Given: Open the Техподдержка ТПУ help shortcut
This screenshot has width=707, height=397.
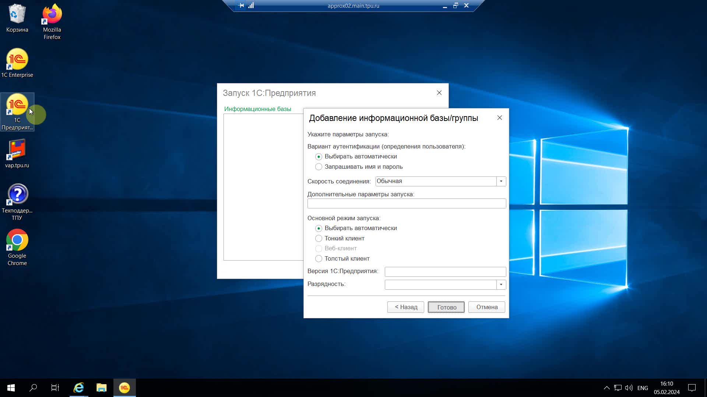Looking at the screenshot, I should point(17,202).
